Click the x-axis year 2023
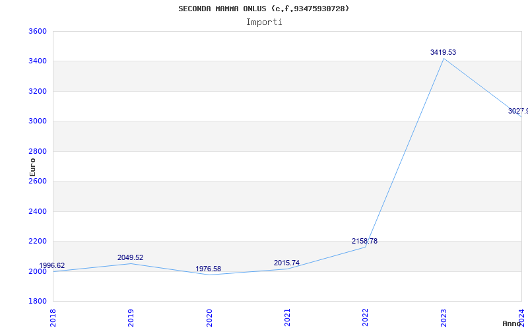This screenshot has width=528, height=330. [444, 318]
